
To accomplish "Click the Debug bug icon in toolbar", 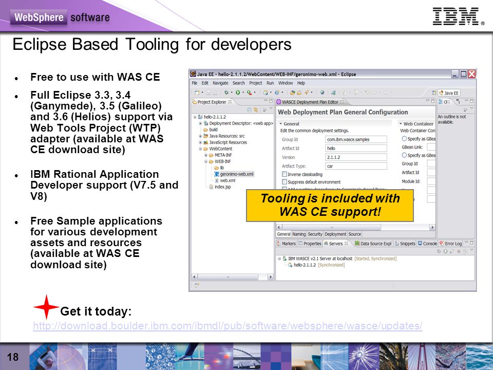I will click(226, 92).
